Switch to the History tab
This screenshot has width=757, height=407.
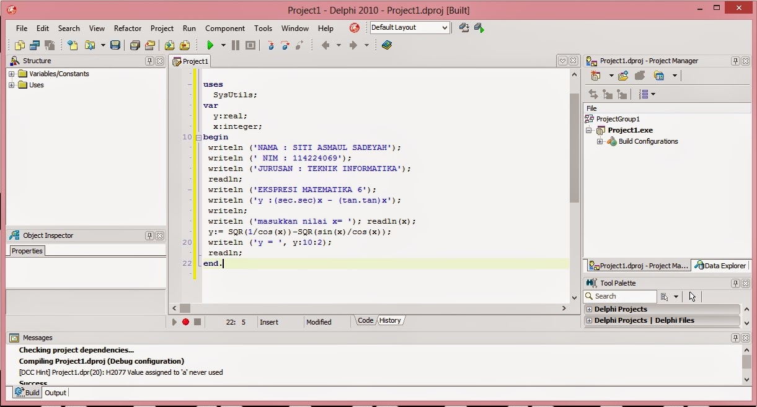[390, 320]
